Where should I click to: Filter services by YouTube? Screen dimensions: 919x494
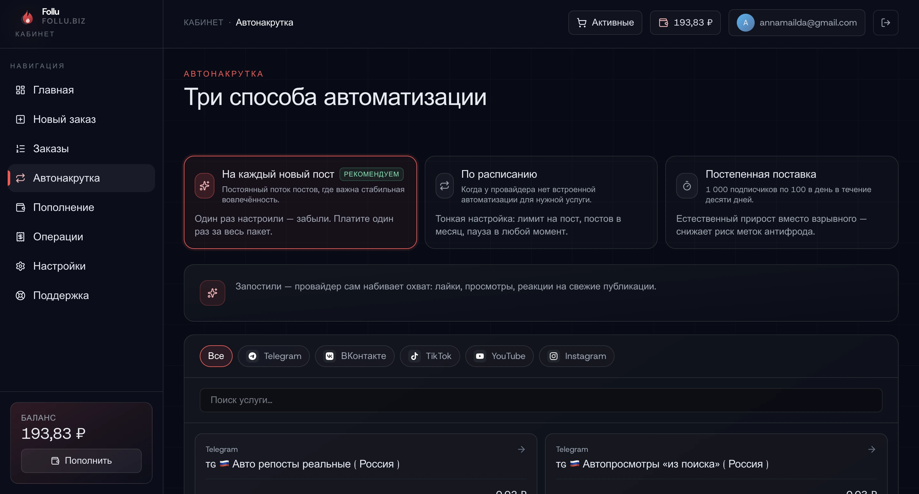499,356
